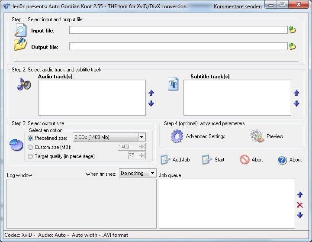Open the When finished Do nothing dropdown
The width and height of the screenshot is (312, 242).
pyautogui.click(x=138, y=173)
